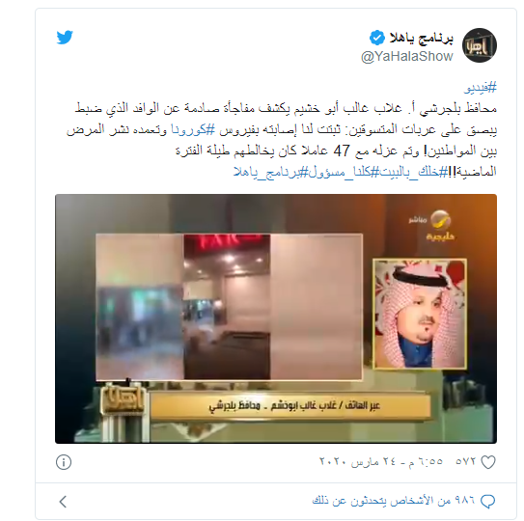
Task: Click the governor portrait in the video
Action: pos(420,314)
